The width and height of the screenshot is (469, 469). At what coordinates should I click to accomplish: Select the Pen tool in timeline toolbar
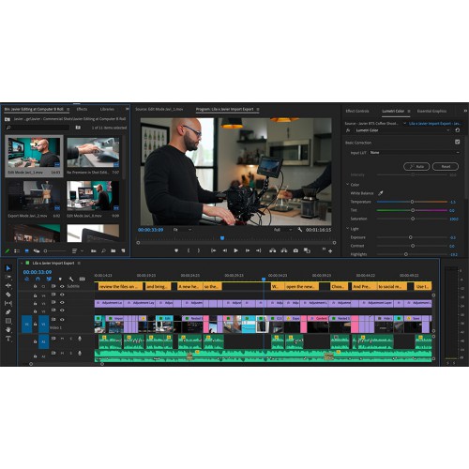(x=8, y=312)
